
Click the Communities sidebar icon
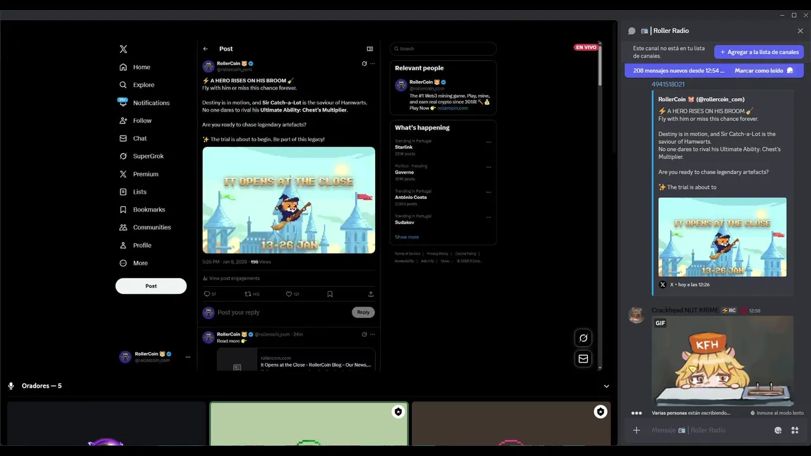point(124,227)
